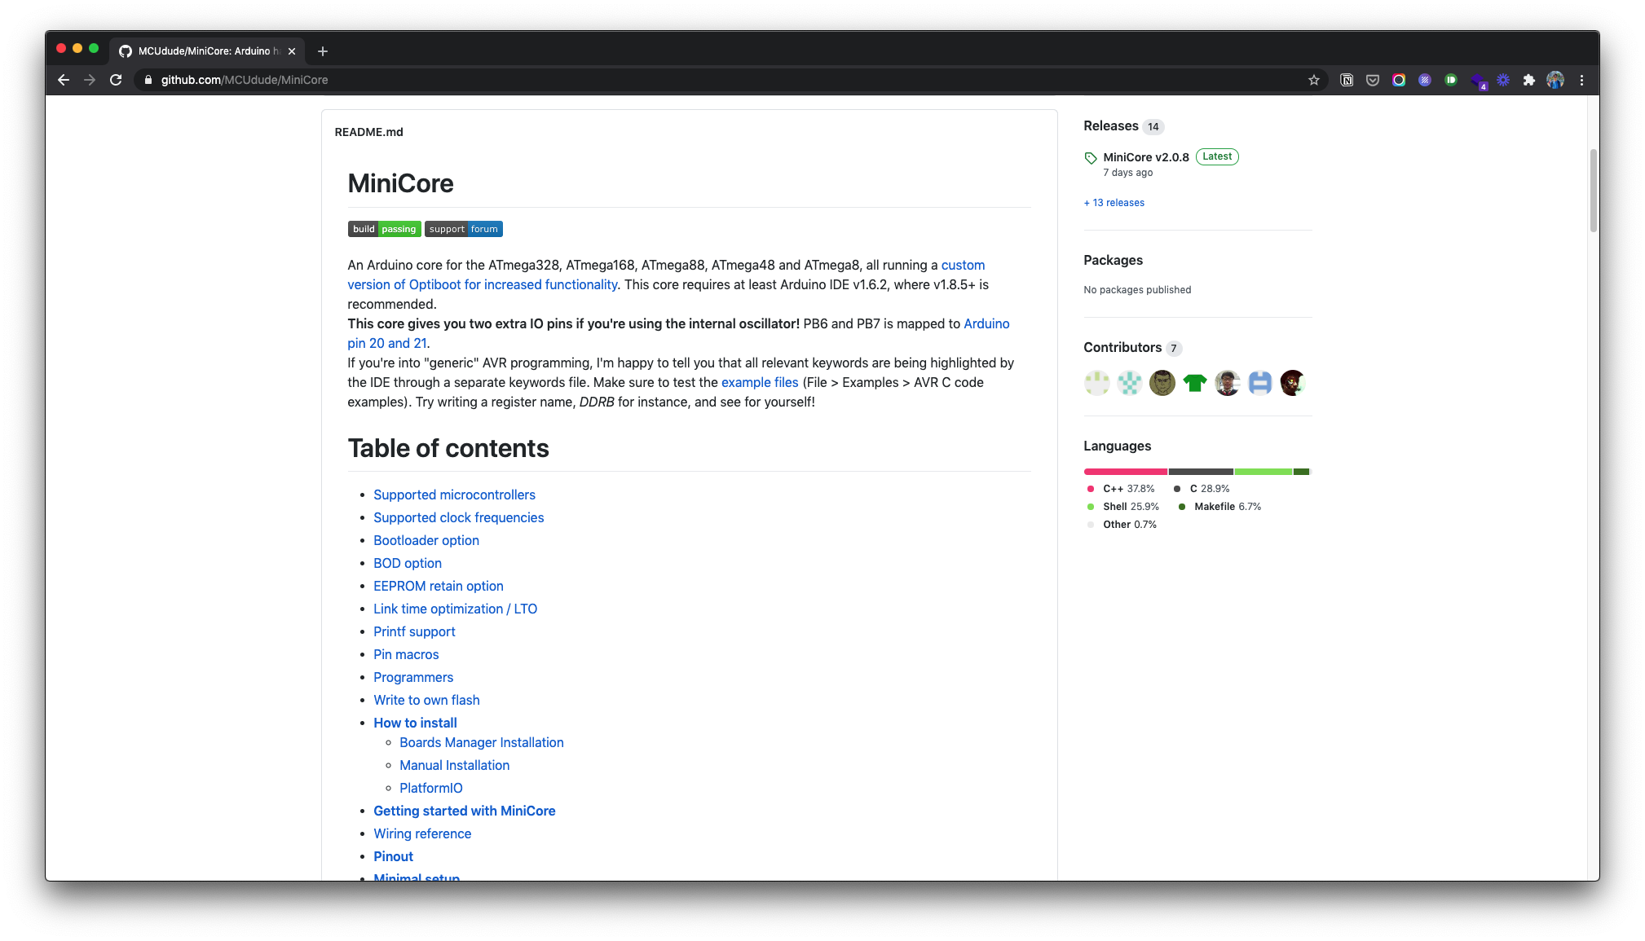Show the + 13 releases link

pos(1114,203)
